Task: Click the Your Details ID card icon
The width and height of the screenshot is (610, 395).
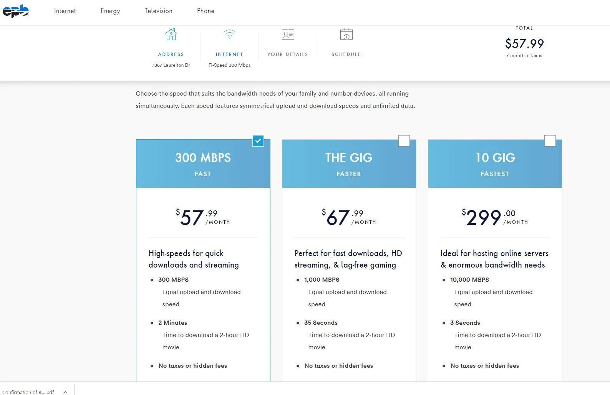Action: coord(288,34)
